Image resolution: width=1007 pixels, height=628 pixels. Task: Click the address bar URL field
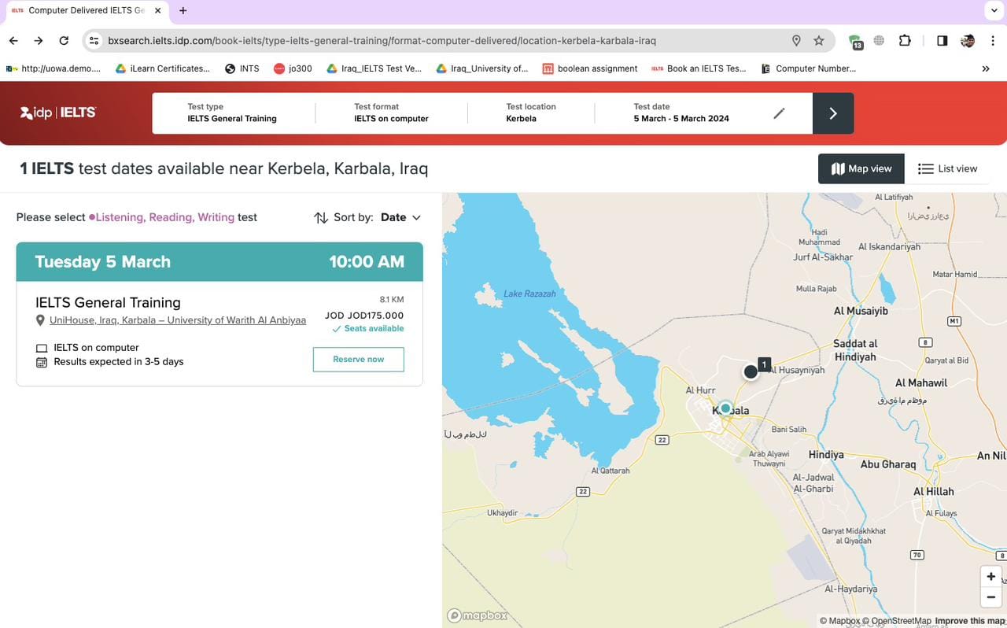click(382, 41)
